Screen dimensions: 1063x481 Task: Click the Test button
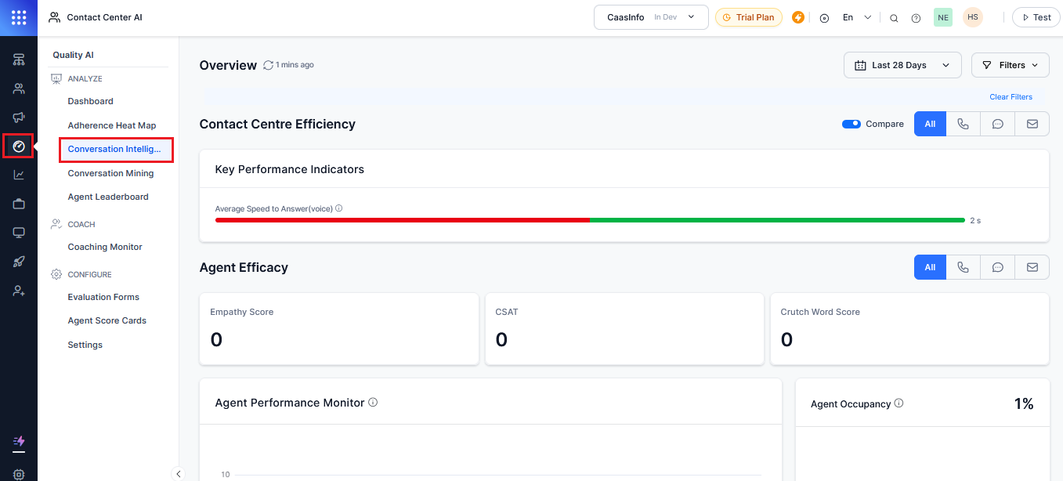click(x=1036, y=17)
